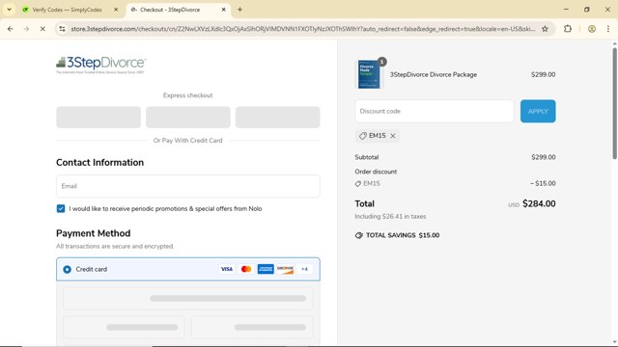Open the Chrome three-dot menu

tap(607, 29)
